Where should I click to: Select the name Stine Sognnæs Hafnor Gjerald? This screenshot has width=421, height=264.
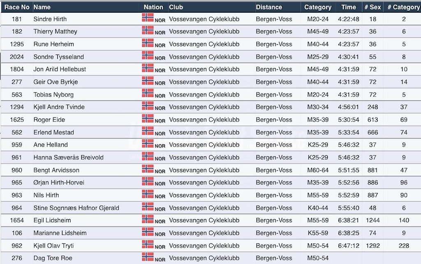click(76, 208)
